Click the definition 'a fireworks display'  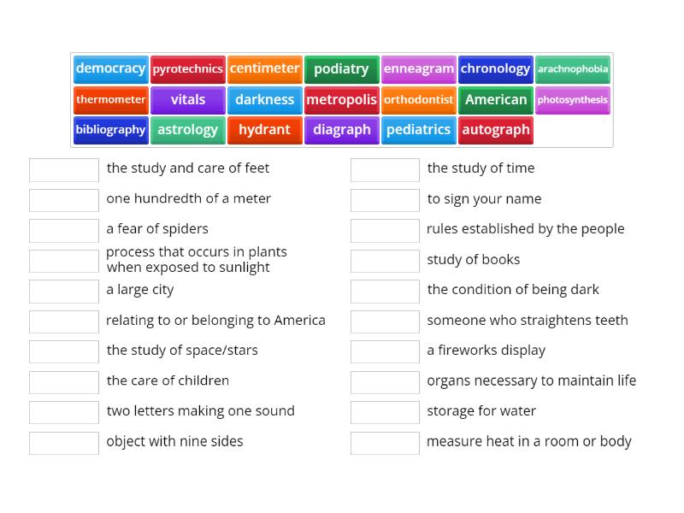(483, 350)
